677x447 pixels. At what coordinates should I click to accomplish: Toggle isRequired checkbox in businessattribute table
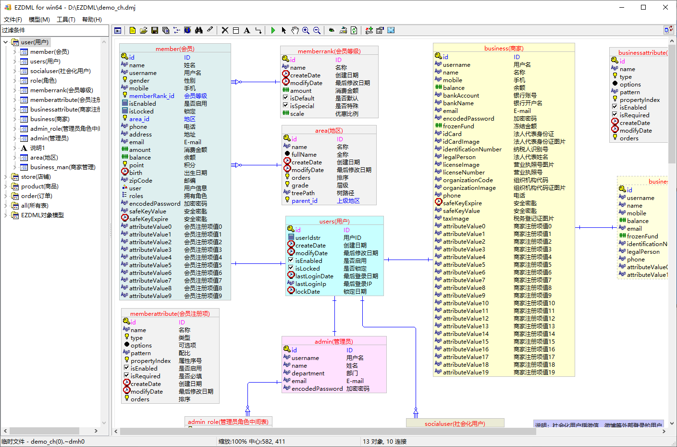[615, 115]
